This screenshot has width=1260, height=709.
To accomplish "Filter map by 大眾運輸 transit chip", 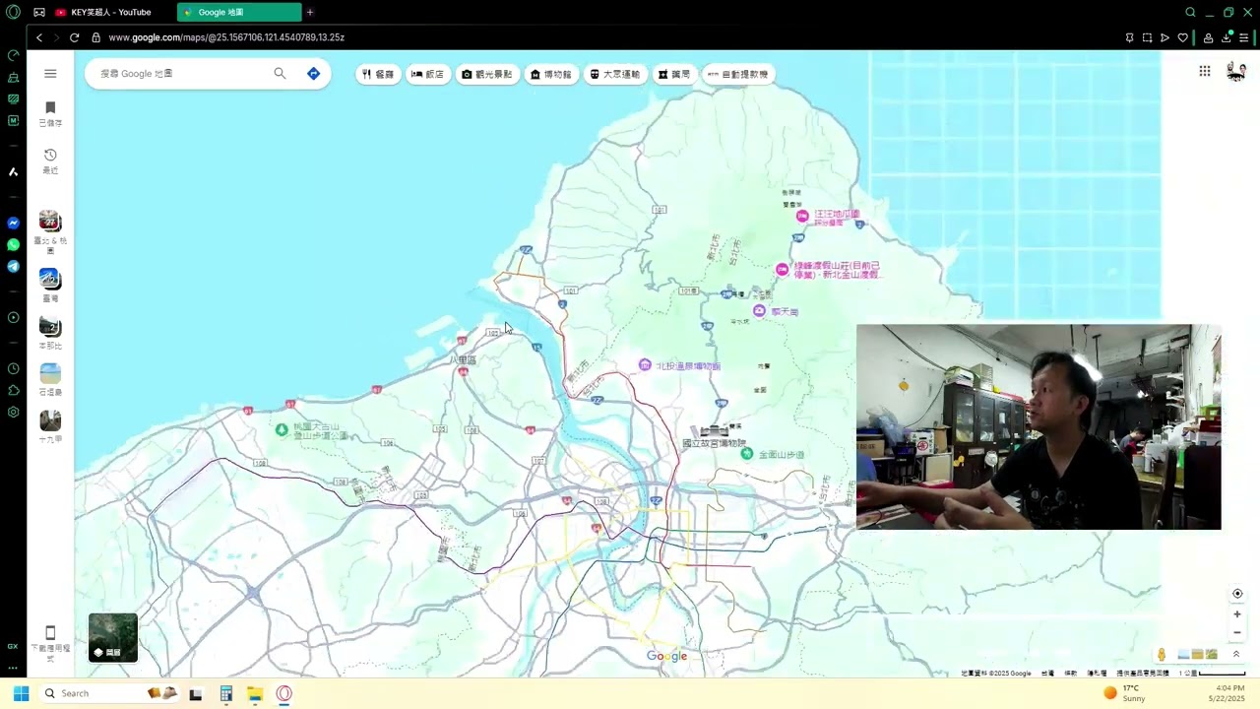I will 615,74.
